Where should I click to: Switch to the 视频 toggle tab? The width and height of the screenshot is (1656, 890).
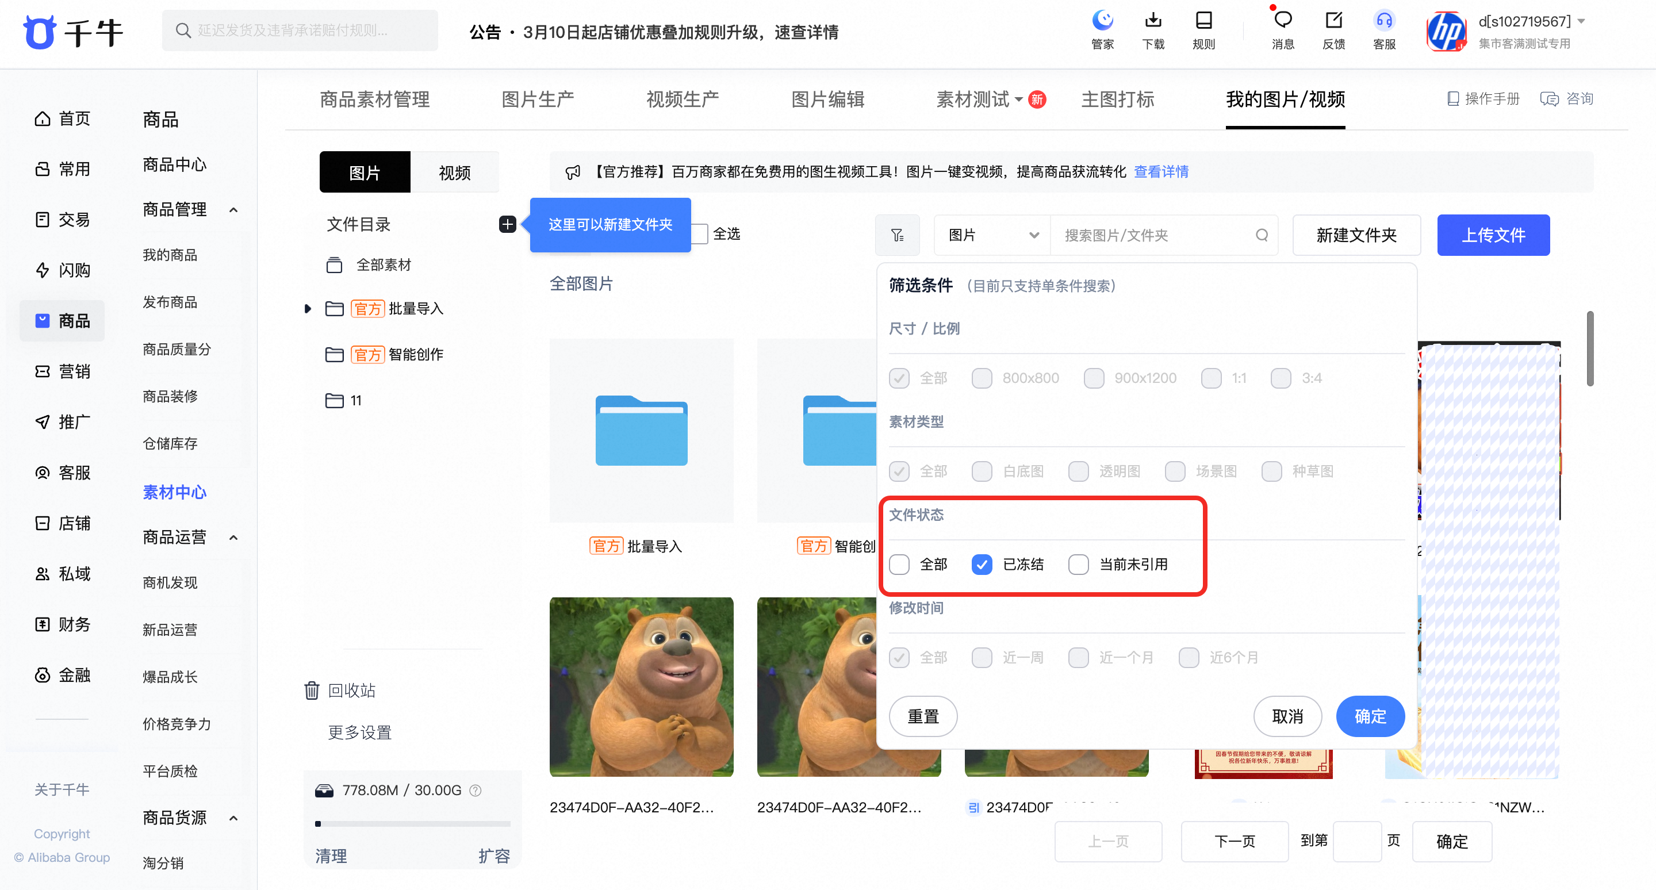pos(454,172)
